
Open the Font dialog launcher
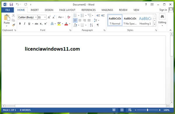(70, 30)
